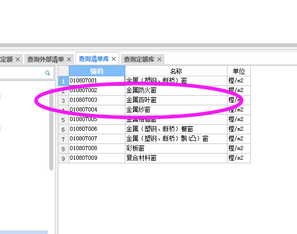Click code cell 010807008

point(97,149)
